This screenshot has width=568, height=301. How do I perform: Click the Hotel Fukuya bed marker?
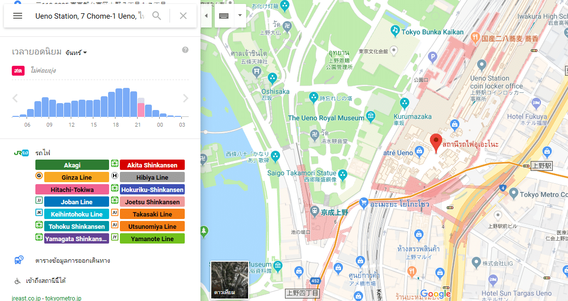536,104
